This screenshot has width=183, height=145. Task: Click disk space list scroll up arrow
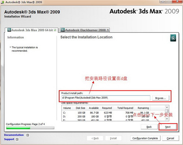pyautogui.click(x=167, y=107)
